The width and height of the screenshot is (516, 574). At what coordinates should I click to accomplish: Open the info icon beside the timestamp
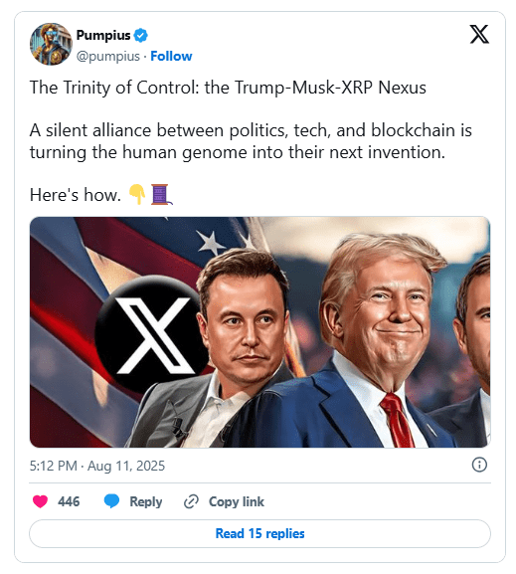479,465
